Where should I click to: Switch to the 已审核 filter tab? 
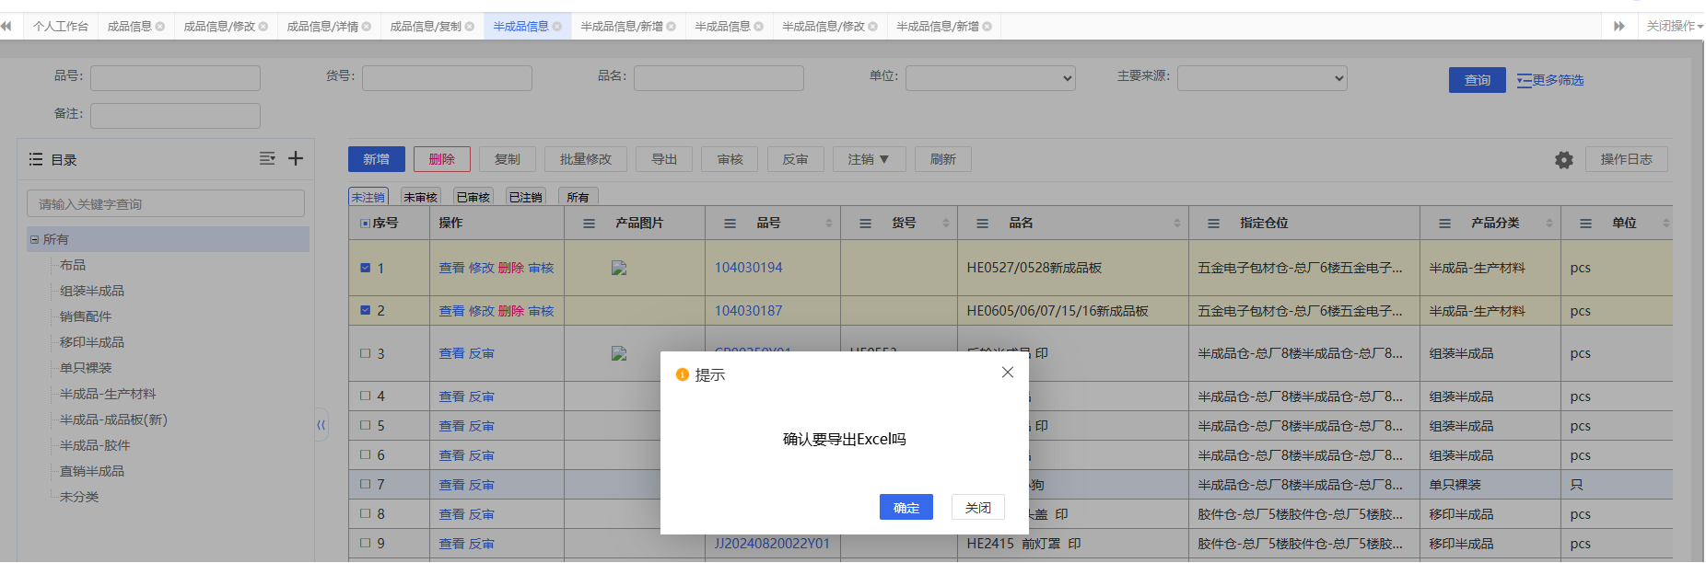[x=473, y=197]
